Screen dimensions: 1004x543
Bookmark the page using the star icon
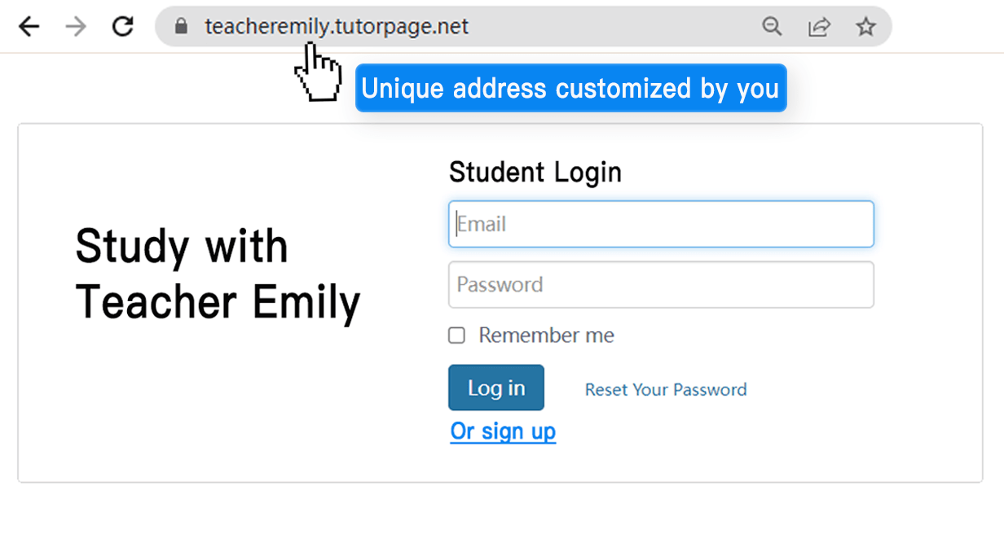pos(865,25)
